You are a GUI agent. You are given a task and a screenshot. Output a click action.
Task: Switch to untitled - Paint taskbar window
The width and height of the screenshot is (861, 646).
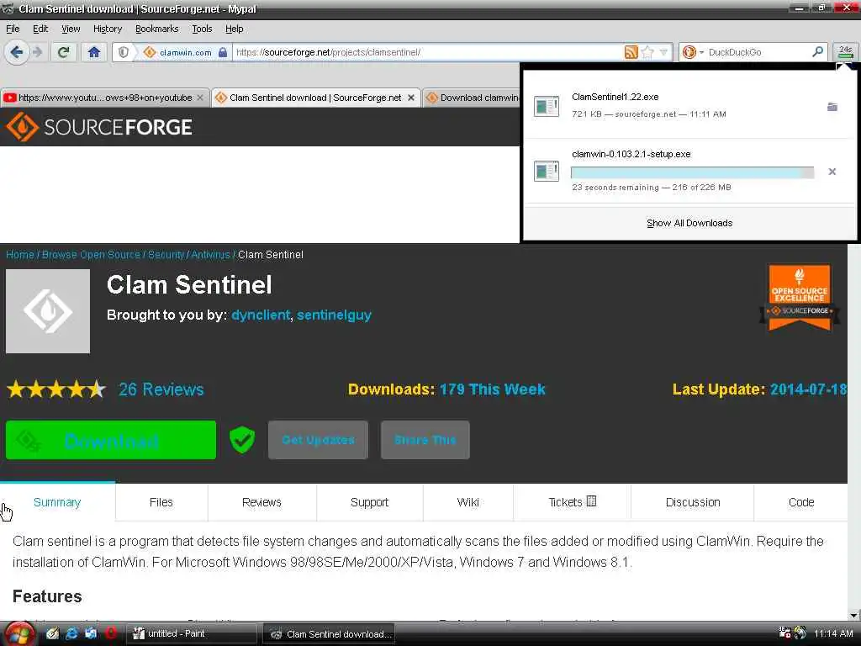pyautogui.click(x=193, y=633)
